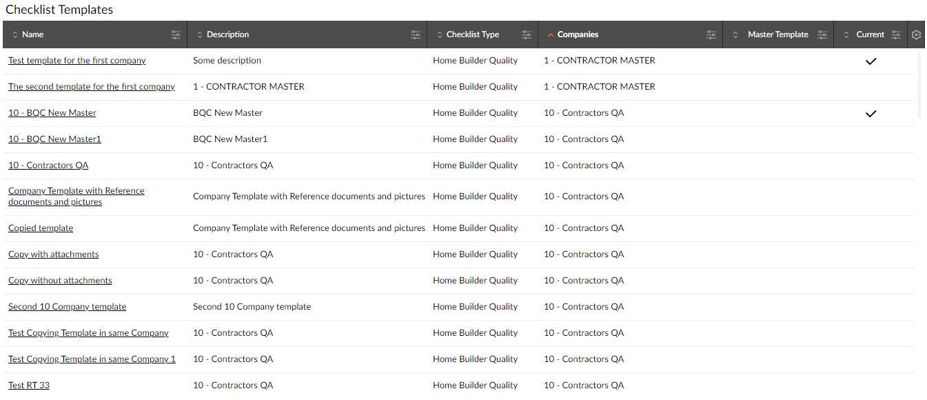Sort by Checklist Type column header
Viewport: 927px width, 400px height.
point(472,34)
